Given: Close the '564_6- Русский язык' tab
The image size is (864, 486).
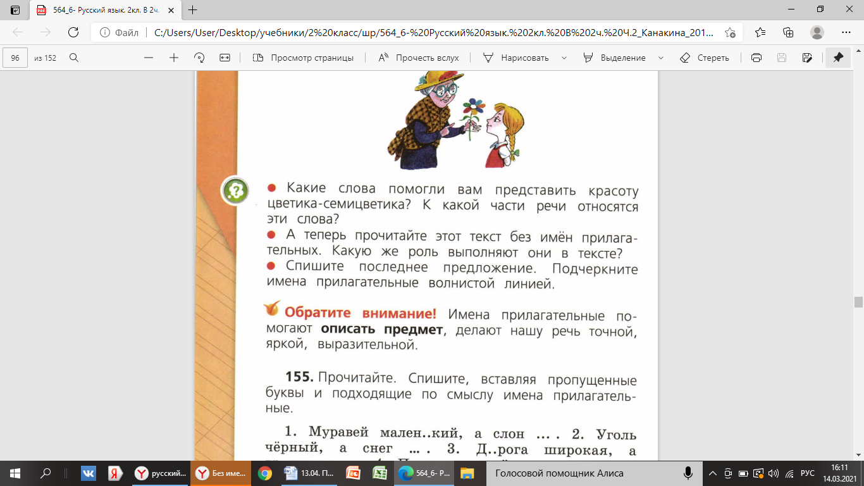Looking at the screenshot, I should (170, 10).
